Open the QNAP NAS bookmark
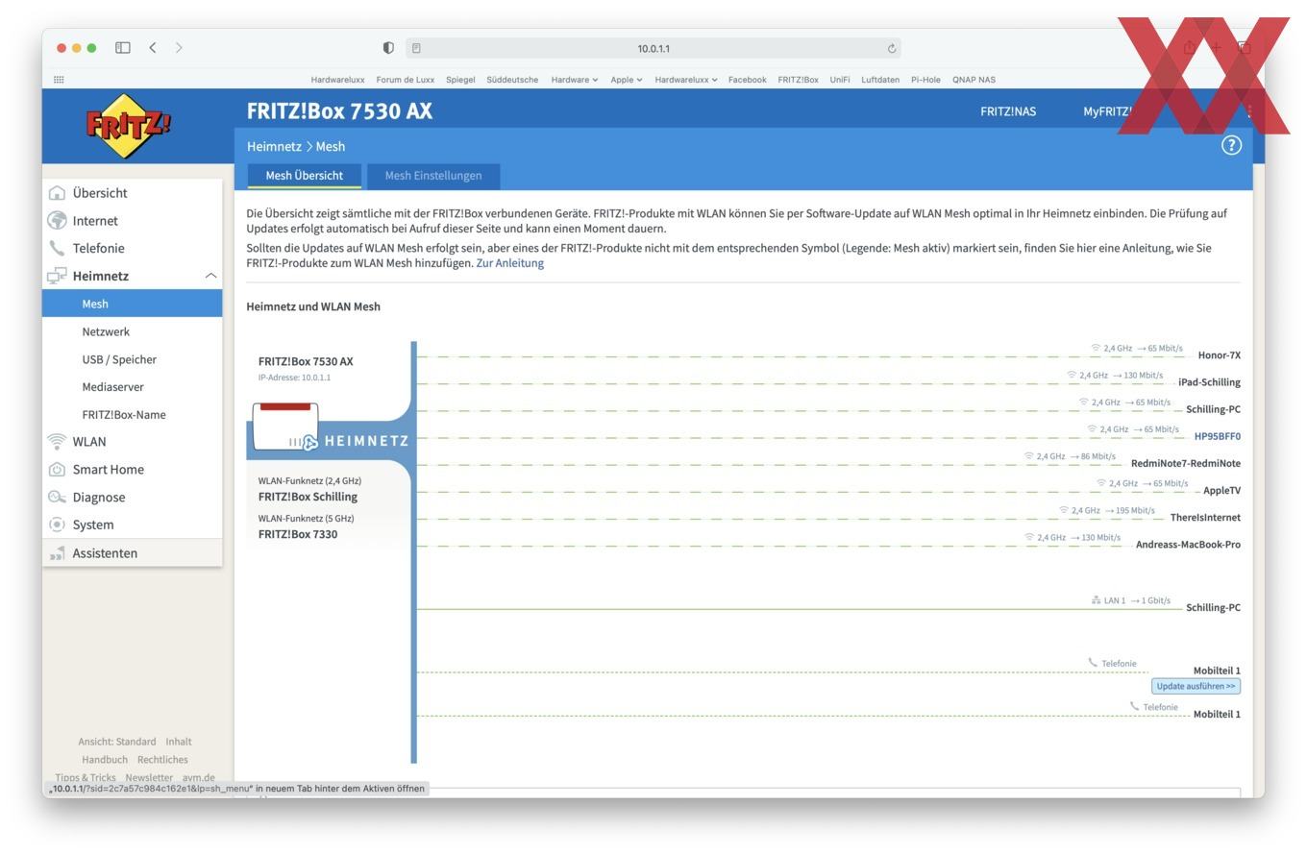The image size is (1307, 854). click(x=974, y=80)
